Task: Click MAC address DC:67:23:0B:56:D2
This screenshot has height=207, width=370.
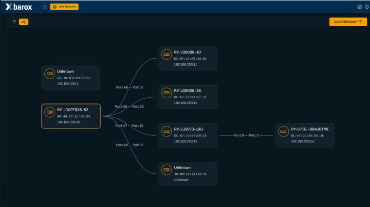Action: (190, 59)
